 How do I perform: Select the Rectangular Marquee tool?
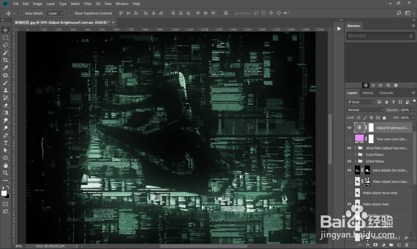tap(5, 38)
